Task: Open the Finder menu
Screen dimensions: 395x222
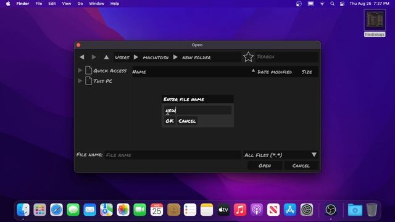Action: 23,4
